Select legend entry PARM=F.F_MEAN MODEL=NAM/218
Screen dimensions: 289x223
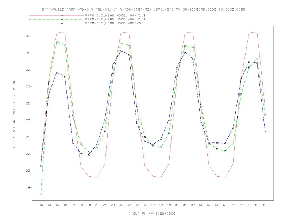115,19
